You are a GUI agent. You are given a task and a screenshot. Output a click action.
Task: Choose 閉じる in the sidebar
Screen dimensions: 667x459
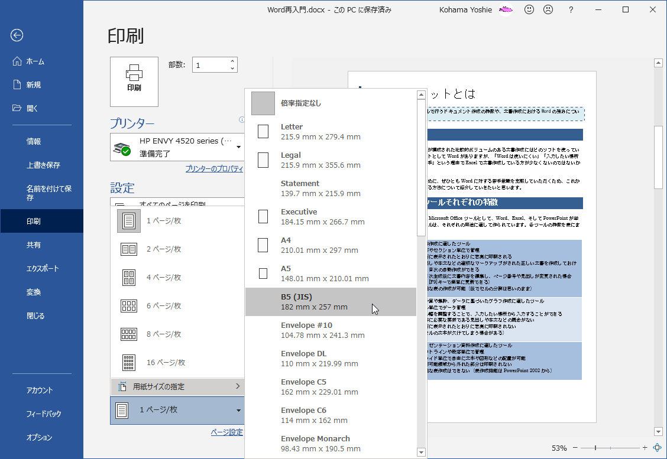tap(41, 316)
